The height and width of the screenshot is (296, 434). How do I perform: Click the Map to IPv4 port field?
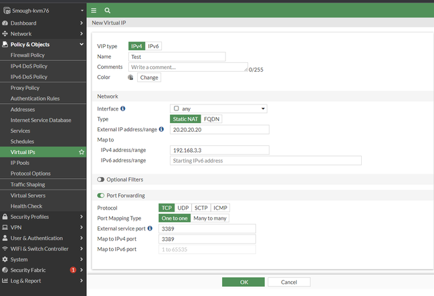(x=207, y=239)
